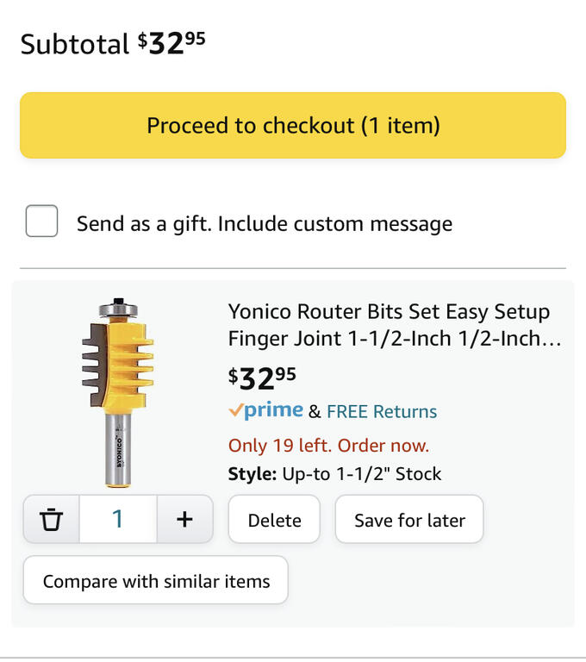Click the Delete button
The image size is (586, 662).
click(x=274, y=520)
